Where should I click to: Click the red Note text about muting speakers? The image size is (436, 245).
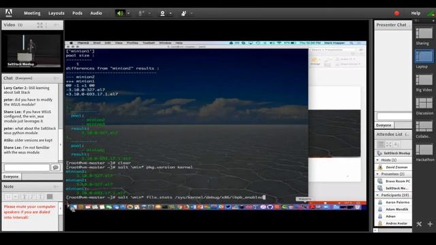point(29,212)
